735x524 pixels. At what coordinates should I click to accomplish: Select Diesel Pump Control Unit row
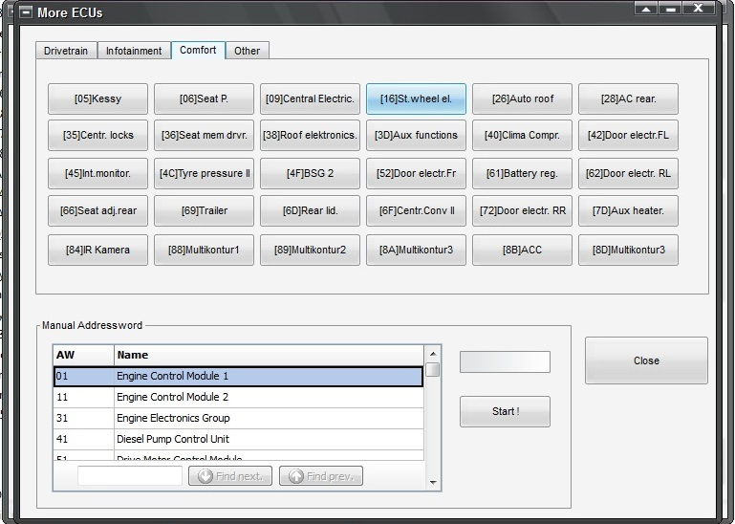click(x=238, y=440)
